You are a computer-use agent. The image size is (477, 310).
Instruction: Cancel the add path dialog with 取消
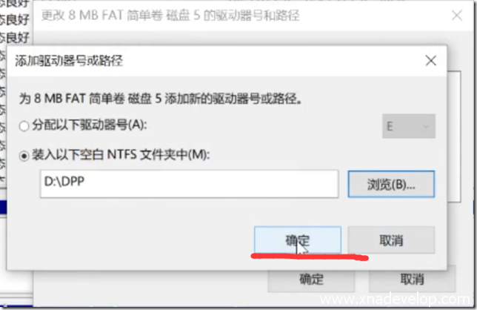[391, 240]
